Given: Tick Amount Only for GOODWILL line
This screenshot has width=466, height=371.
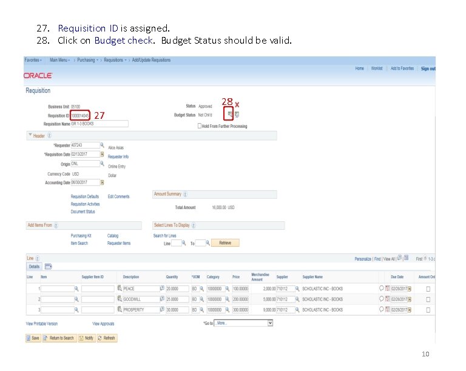Looking at the screenshot, I should tap(428, 299).
